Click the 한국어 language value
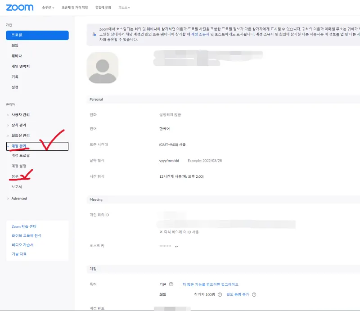360x311 pixels. [x=164, y=129]
